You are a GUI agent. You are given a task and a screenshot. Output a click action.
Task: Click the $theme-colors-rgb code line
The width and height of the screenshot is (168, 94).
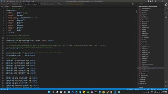click(x=30, y=40)
